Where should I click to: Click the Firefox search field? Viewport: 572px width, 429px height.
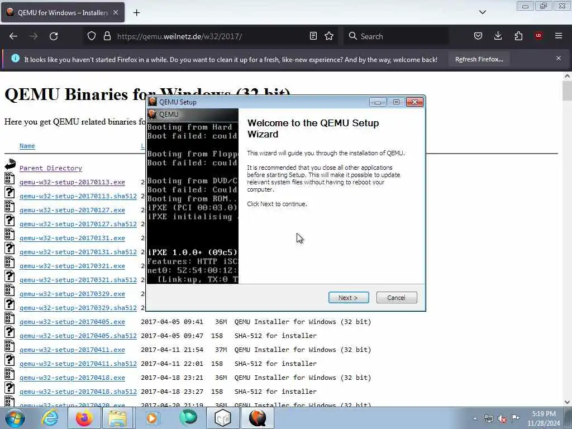pos(397,36)
